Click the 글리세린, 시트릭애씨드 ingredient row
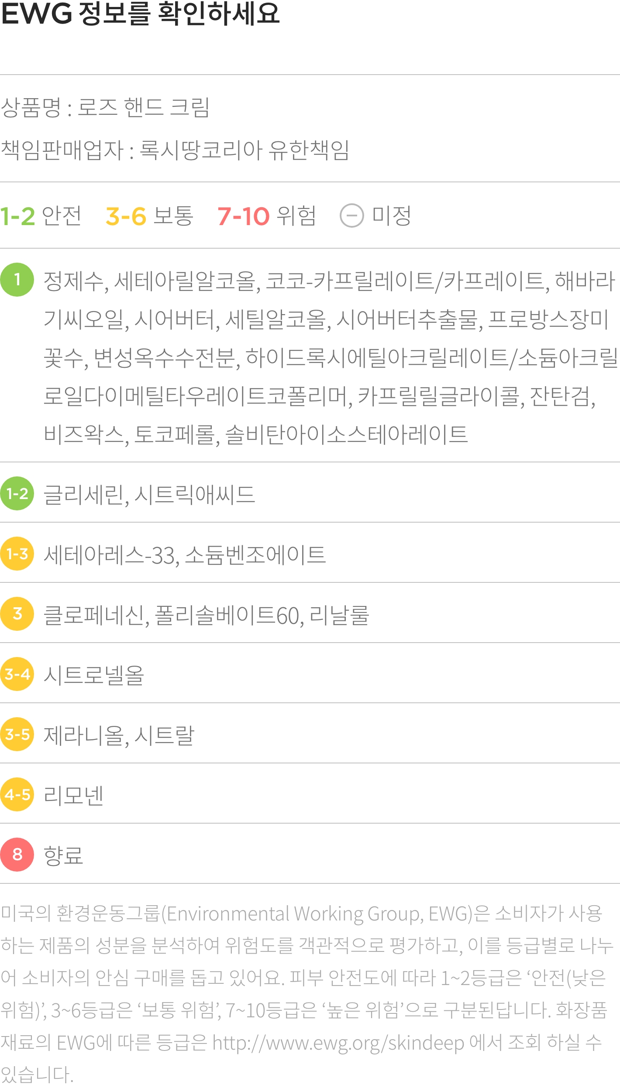 [310, 493]
